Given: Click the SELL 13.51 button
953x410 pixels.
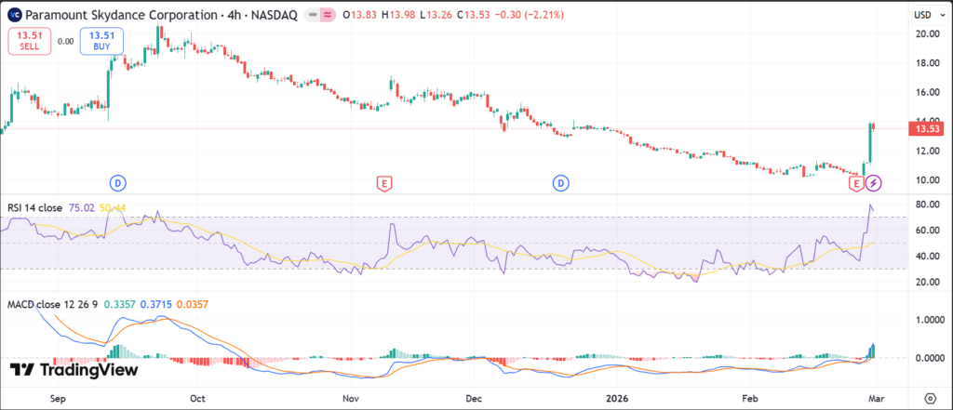Looking at the screenshot, I should click(x=28, y=41).
